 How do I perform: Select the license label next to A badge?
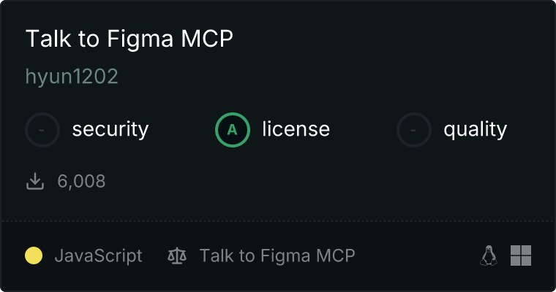[x=296, y=130]
